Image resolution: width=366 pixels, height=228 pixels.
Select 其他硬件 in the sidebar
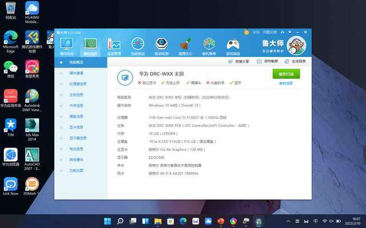(81, 160)
